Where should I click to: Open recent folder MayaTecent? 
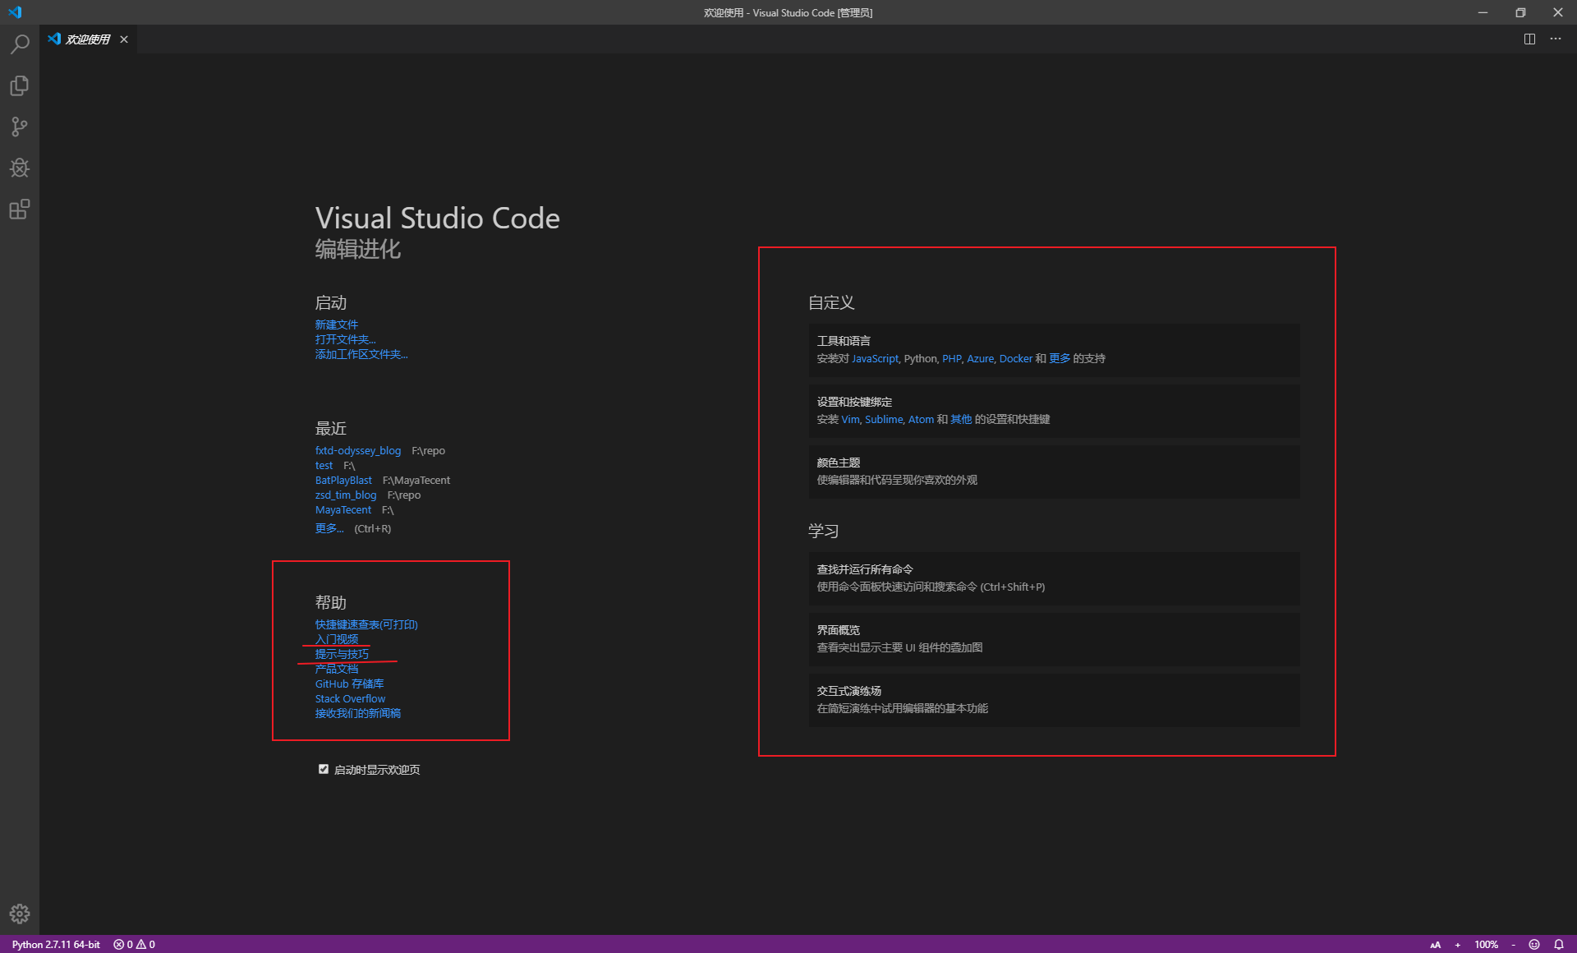[x=343, y=509]
